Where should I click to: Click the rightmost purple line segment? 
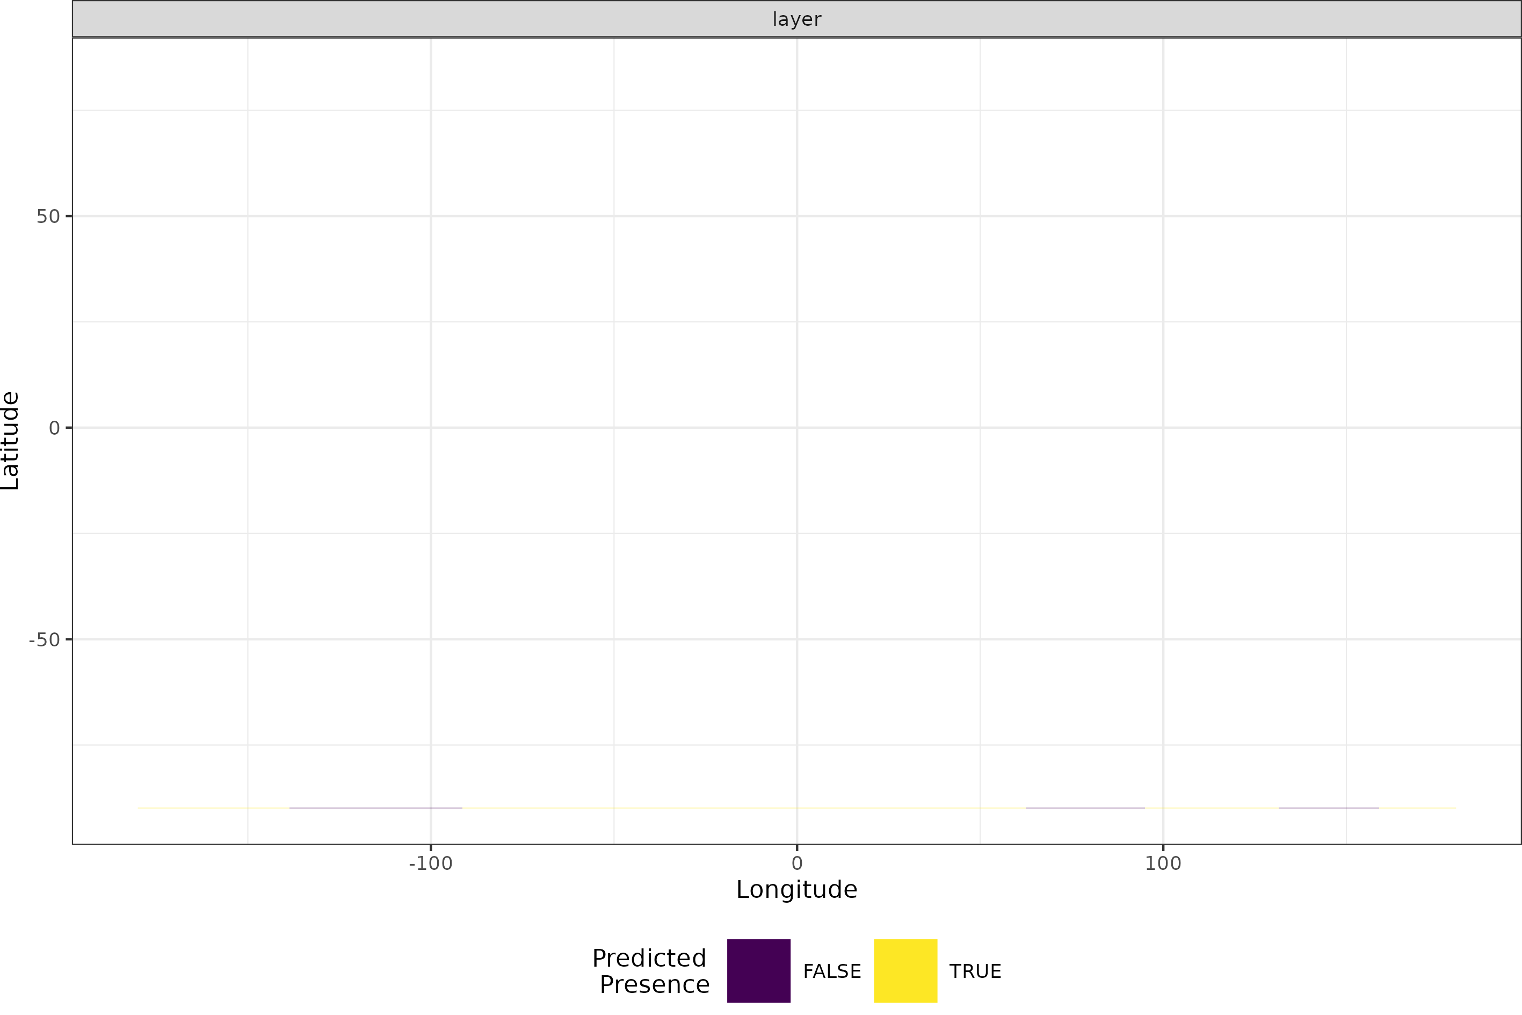pyautogui.click(x=1329, y=808)
